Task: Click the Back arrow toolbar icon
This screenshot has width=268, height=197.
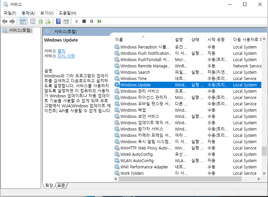Action: pyautogui.click(x=5, y=21)
